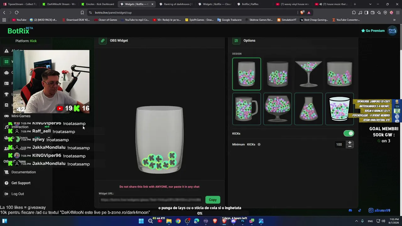Open the browser extensions puzzle icon

[x=354, y=13]
